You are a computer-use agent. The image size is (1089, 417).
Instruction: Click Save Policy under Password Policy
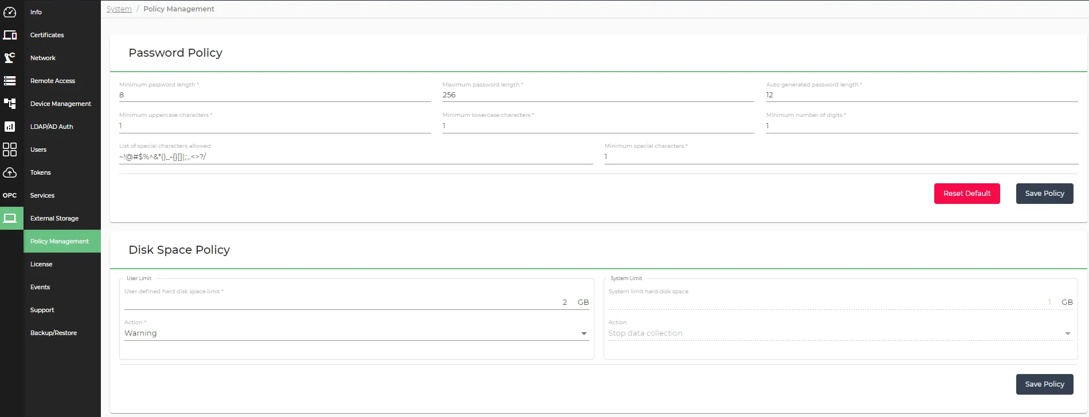coord(1044,194)
